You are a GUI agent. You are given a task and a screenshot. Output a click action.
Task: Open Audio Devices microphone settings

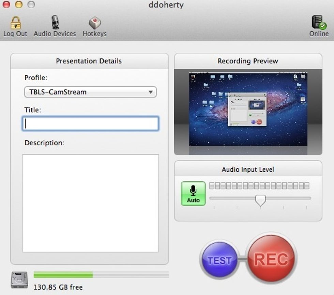pyautogui.click(x=55, y=22)
